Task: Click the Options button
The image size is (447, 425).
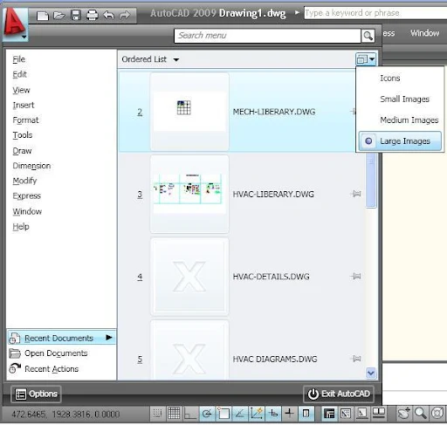Action: tap(36, 394)
